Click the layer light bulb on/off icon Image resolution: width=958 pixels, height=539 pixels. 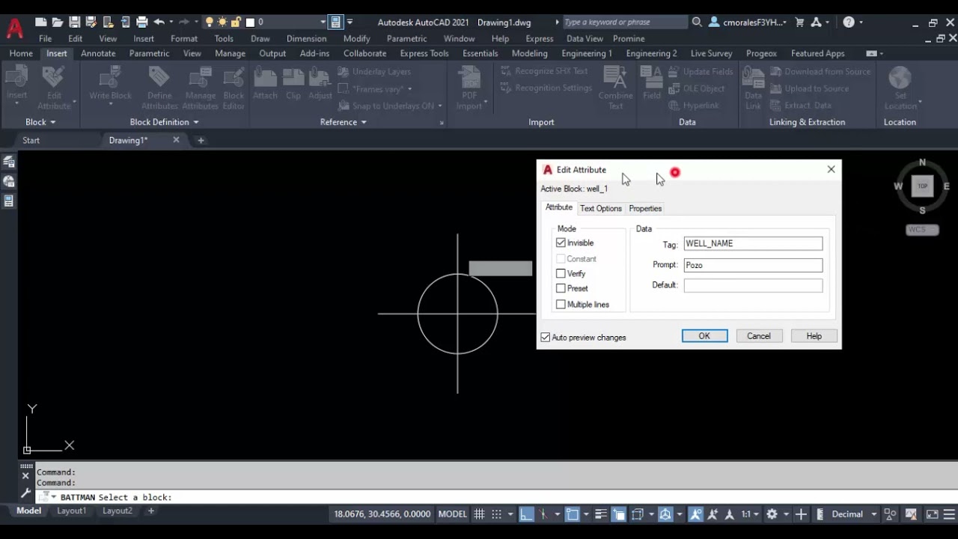pos(210,22)
